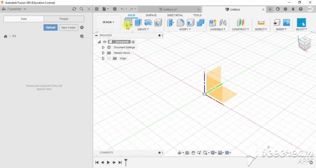
Task: Switch to the SURFACE tab
Action: click(x=151, y=15)
